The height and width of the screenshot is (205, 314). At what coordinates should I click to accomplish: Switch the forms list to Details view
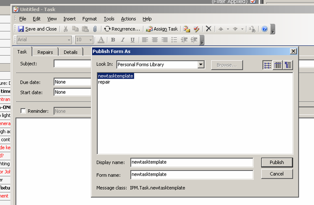coord(277,65)
